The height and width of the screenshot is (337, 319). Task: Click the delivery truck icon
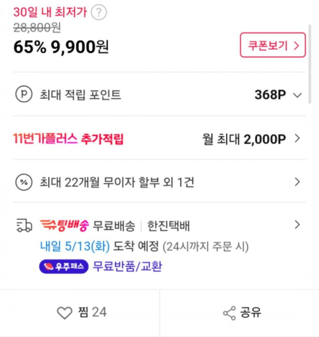(x=24, y=226)
